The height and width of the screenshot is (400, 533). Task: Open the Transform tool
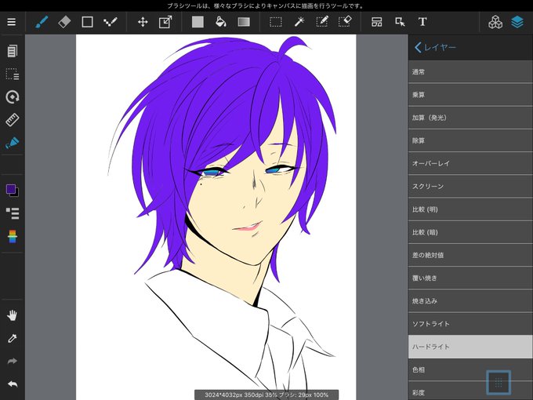pyautogui.click(x=165, y=22)
